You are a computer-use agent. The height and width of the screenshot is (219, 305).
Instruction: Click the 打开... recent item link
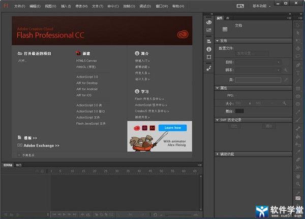pyautogui.click(x=22, y=61)
